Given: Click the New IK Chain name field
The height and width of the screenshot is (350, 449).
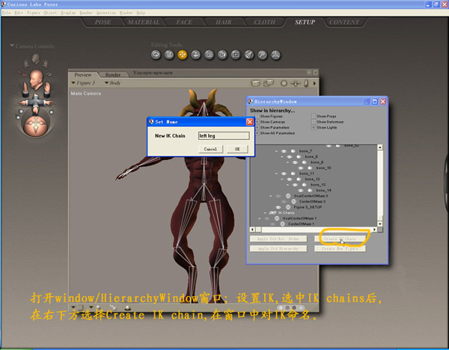Looking at the screenshot, I should coord(222,135).
